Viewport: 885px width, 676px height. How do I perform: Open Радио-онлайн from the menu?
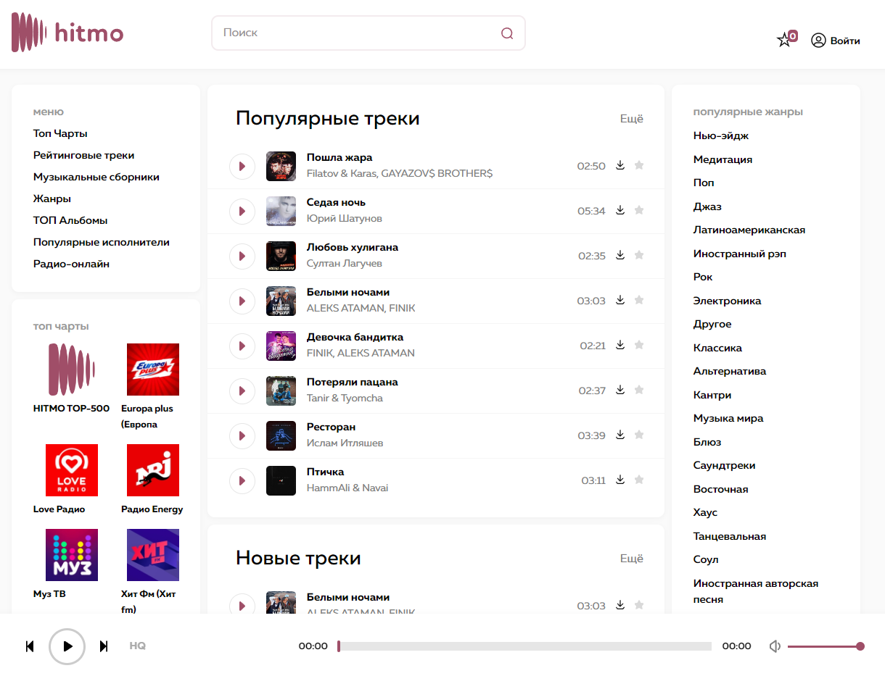pos(71,264)
